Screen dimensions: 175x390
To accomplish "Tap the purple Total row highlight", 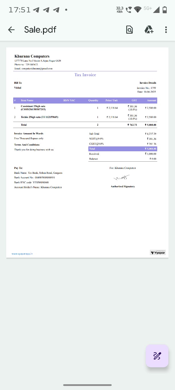I will tap(123, 149).
